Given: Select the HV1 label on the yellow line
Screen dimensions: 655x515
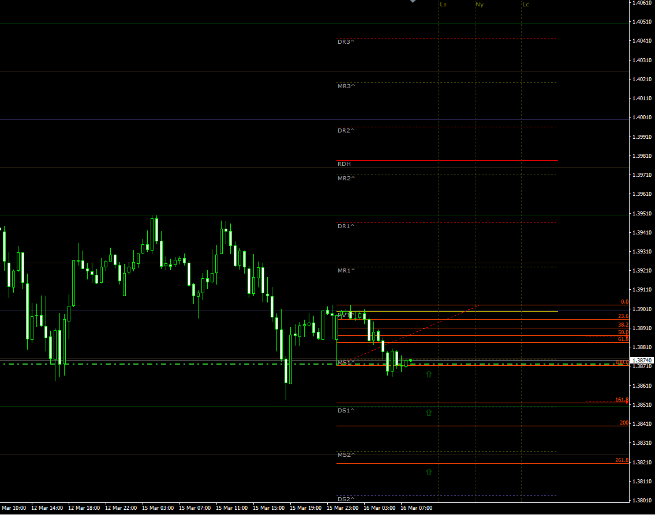Looking at the screenshot, I should pos(345,314).
